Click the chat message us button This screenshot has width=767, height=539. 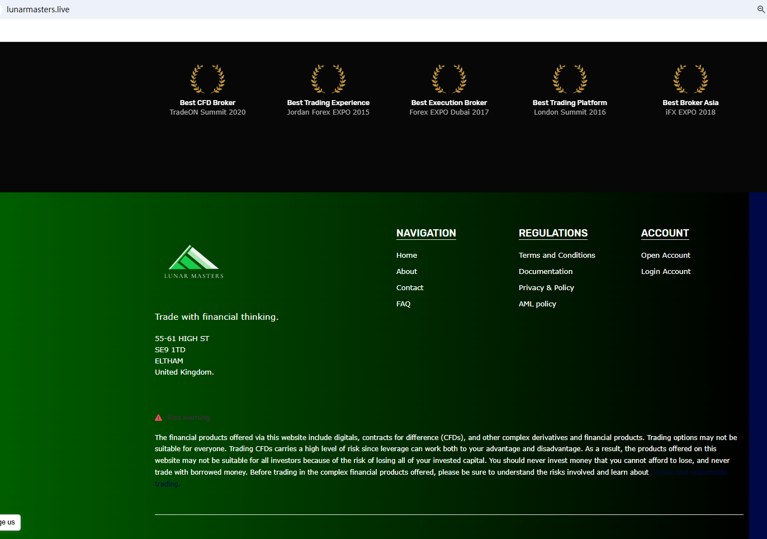pyautogui.click(x=10, y=522)
